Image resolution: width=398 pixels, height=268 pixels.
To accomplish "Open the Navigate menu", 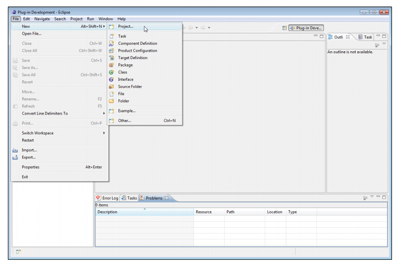I will 42,19.
